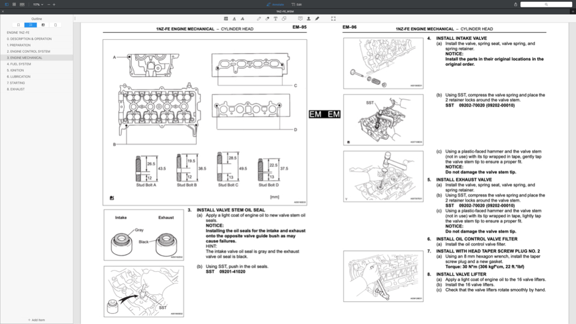Select the Text box tool
576x324 pixels.
276,17
